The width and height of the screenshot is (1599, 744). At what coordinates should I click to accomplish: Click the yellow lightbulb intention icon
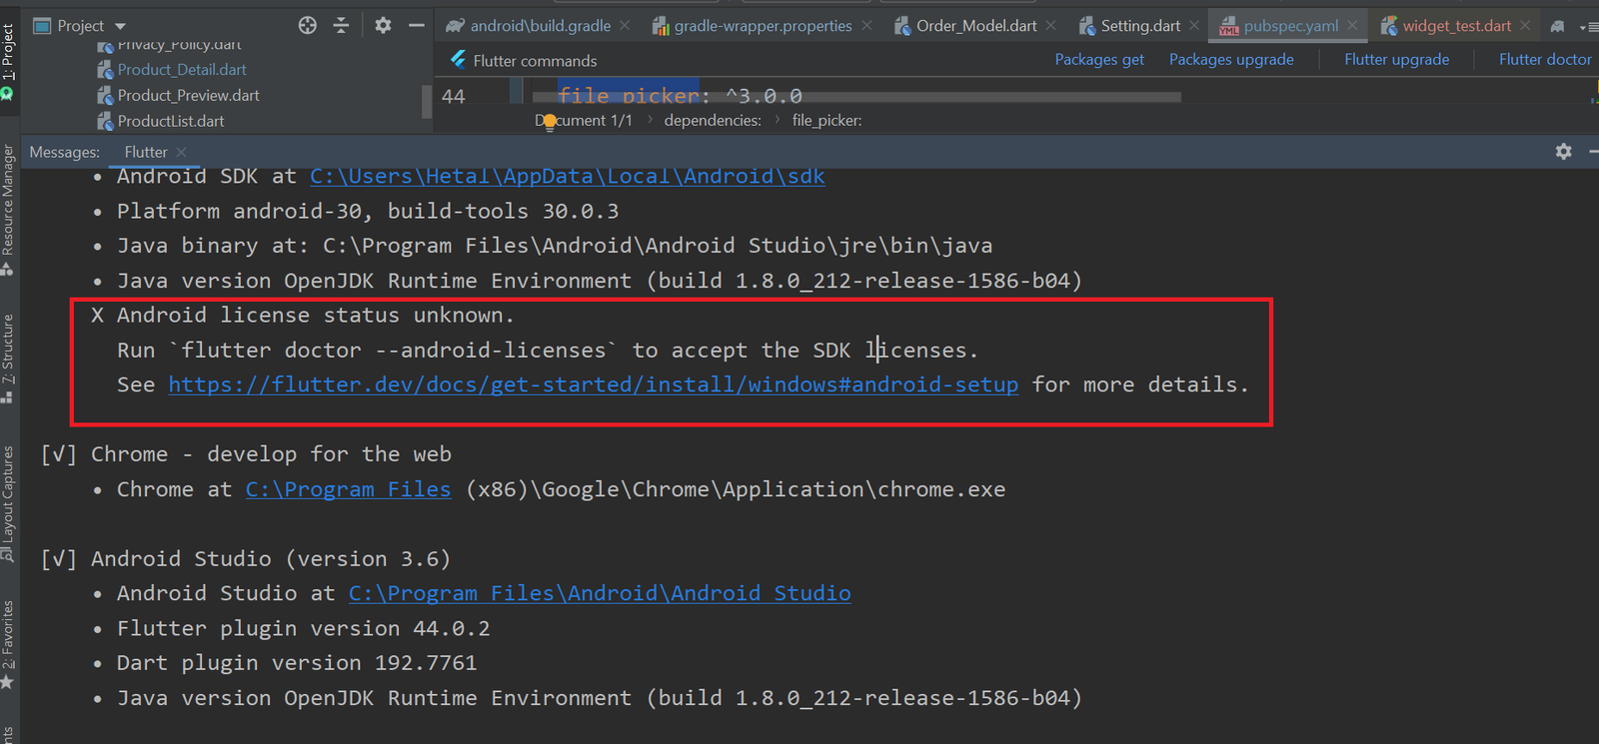[549, 121]
